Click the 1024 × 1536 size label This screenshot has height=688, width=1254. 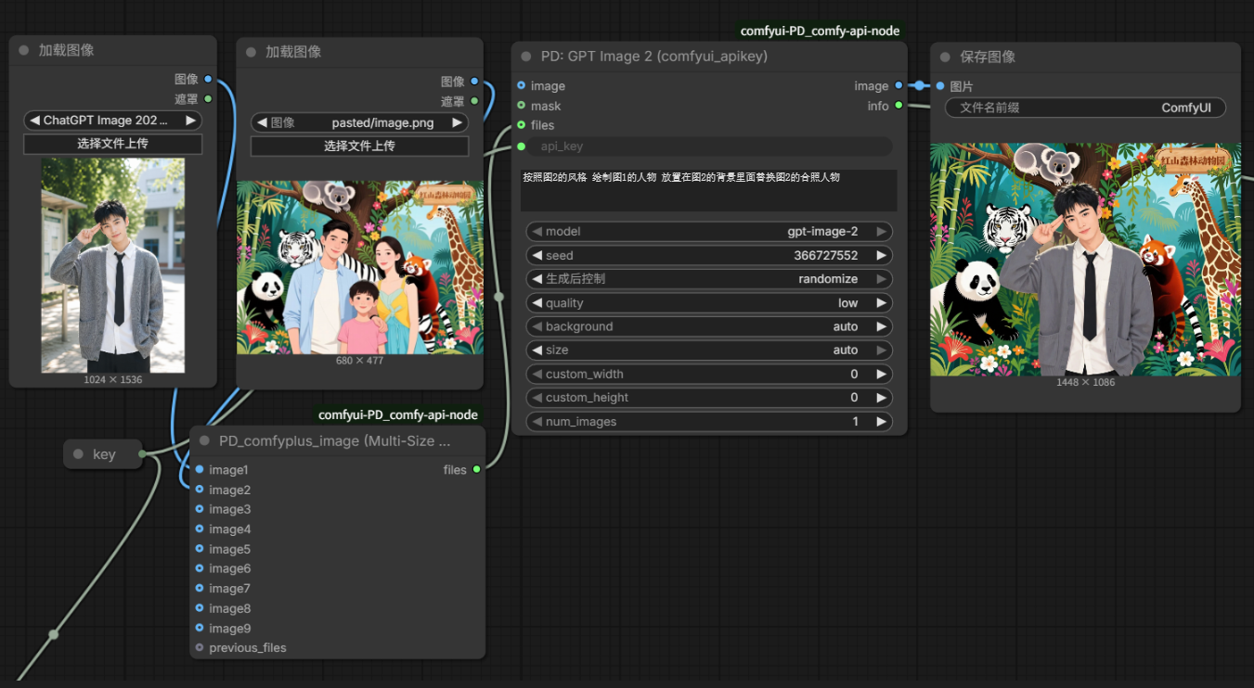(x=112, y=379)
